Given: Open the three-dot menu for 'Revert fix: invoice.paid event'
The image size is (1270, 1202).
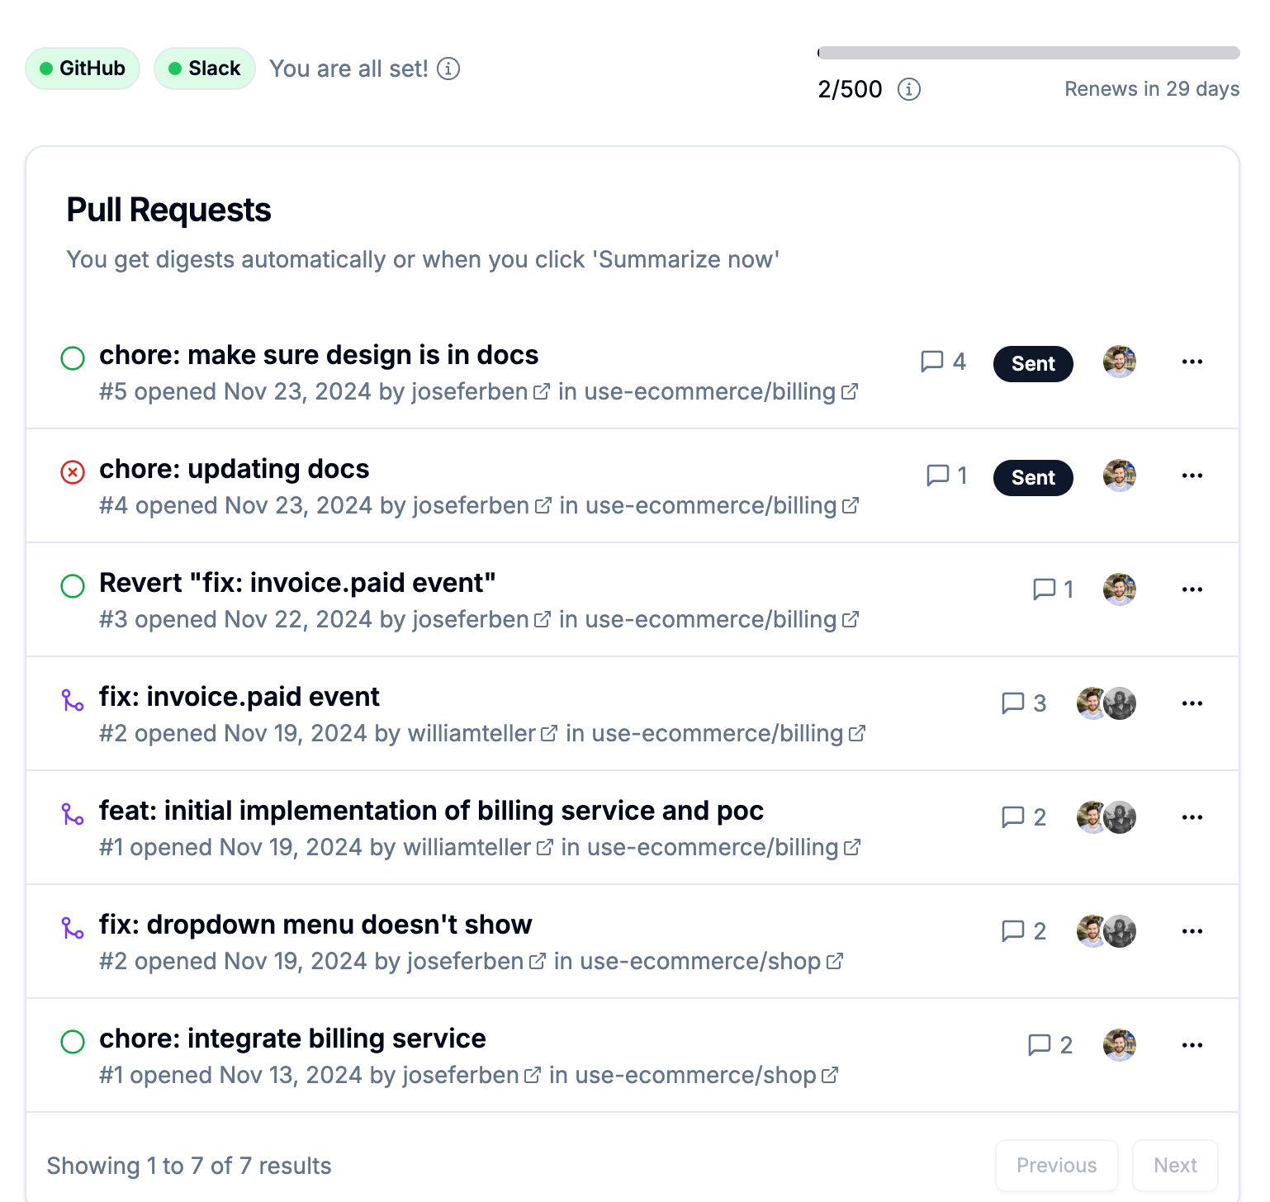Looking at the screenshot, I should 1192,589.
